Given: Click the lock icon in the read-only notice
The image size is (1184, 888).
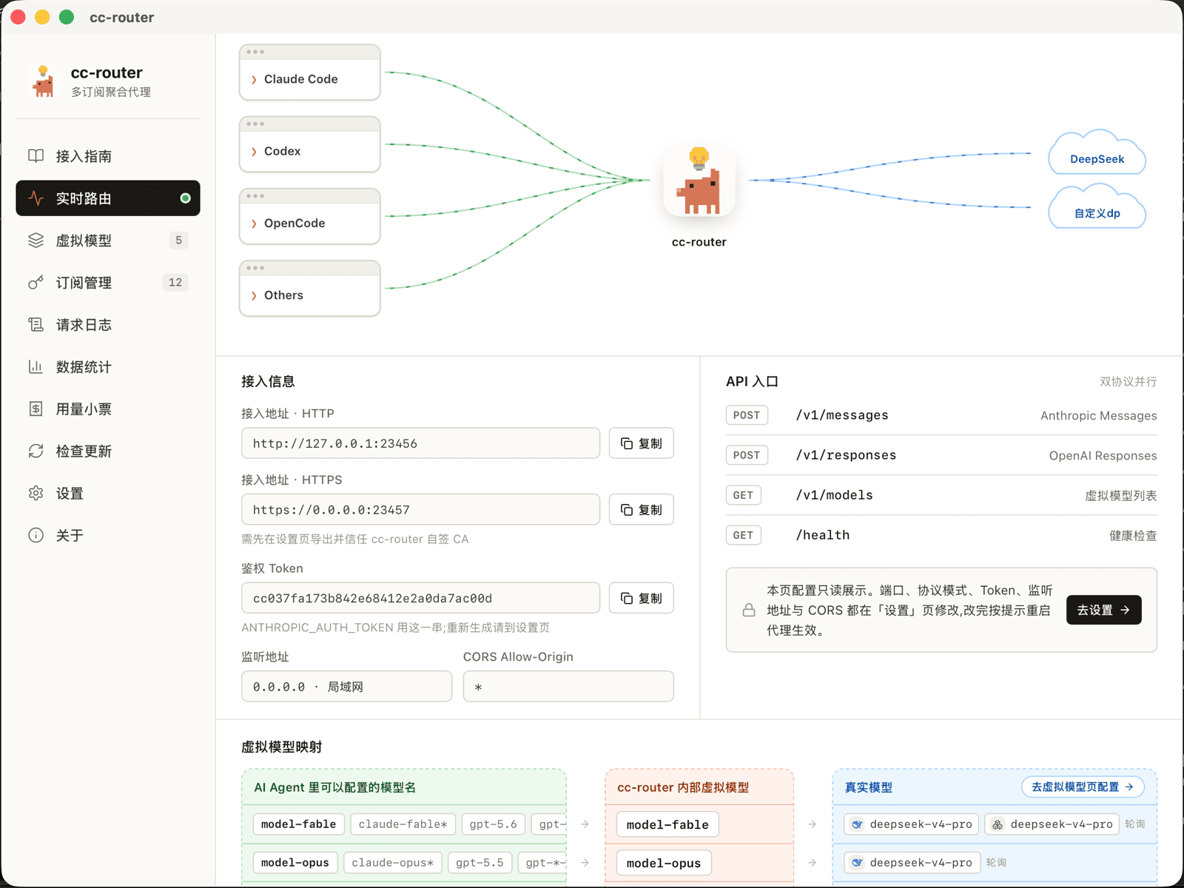Looking at the screenshot, I should 749,610.
